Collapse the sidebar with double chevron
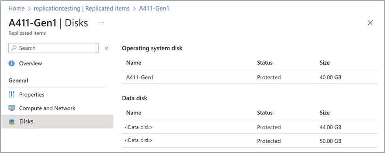Screen dimensions: 385x153 [x=107, y=48]
